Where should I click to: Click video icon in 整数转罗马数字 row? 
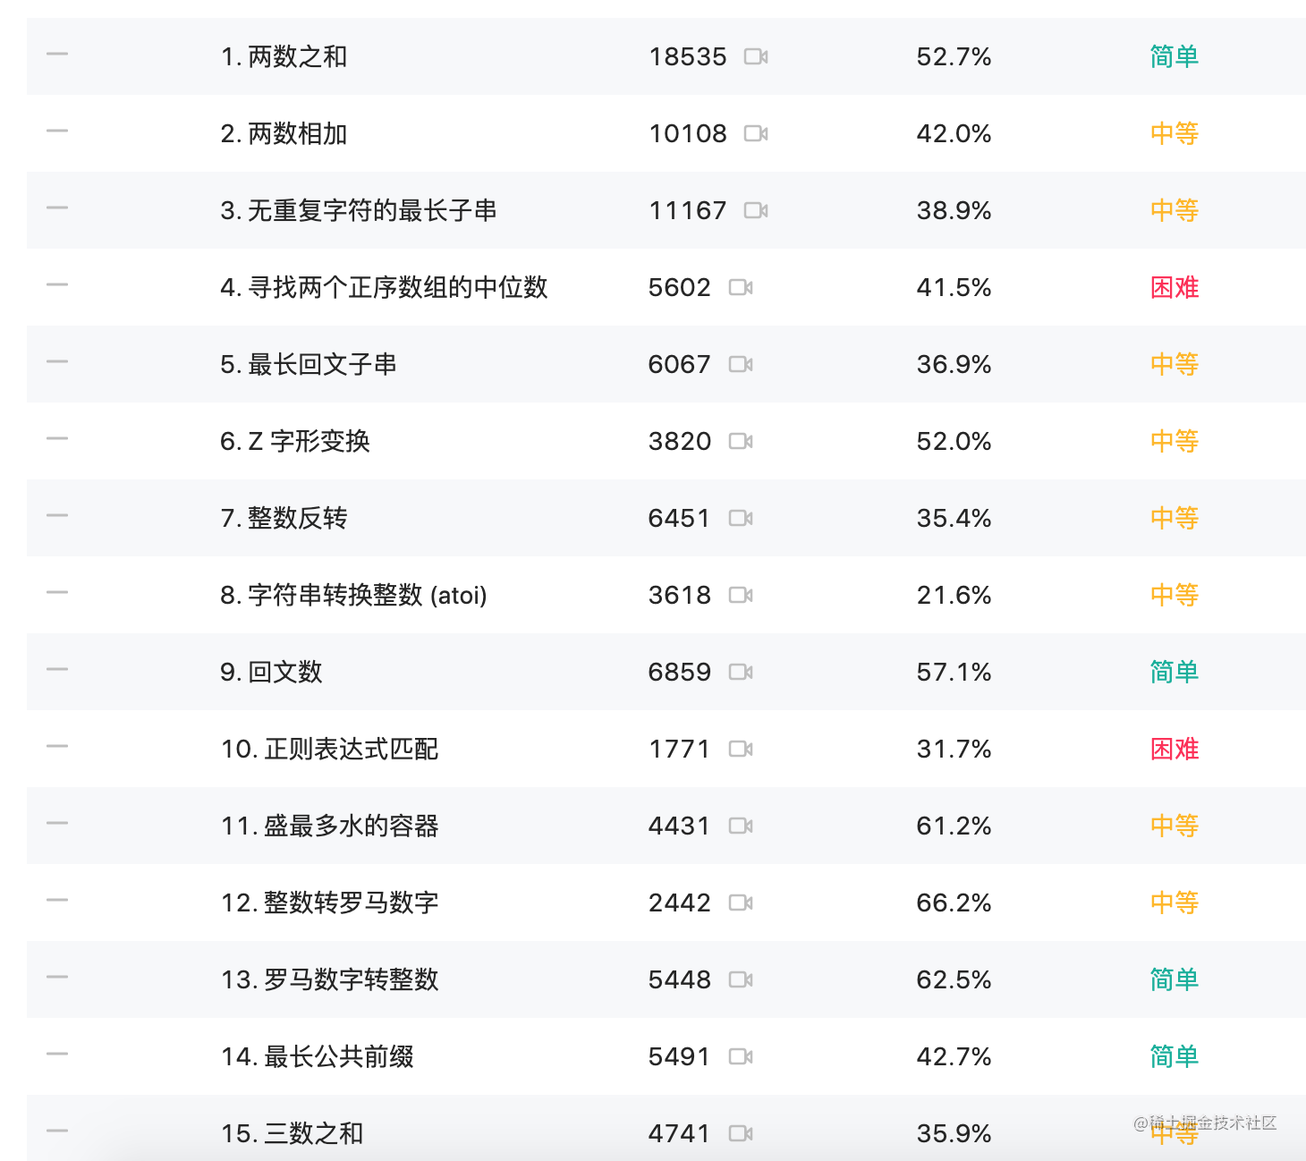tap(741, 903)
